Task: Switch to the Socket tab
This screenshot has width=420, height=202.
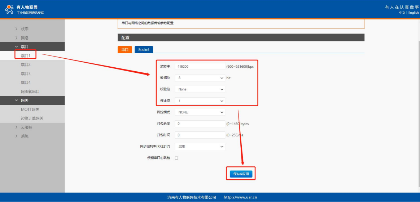Action: [144, 50]
